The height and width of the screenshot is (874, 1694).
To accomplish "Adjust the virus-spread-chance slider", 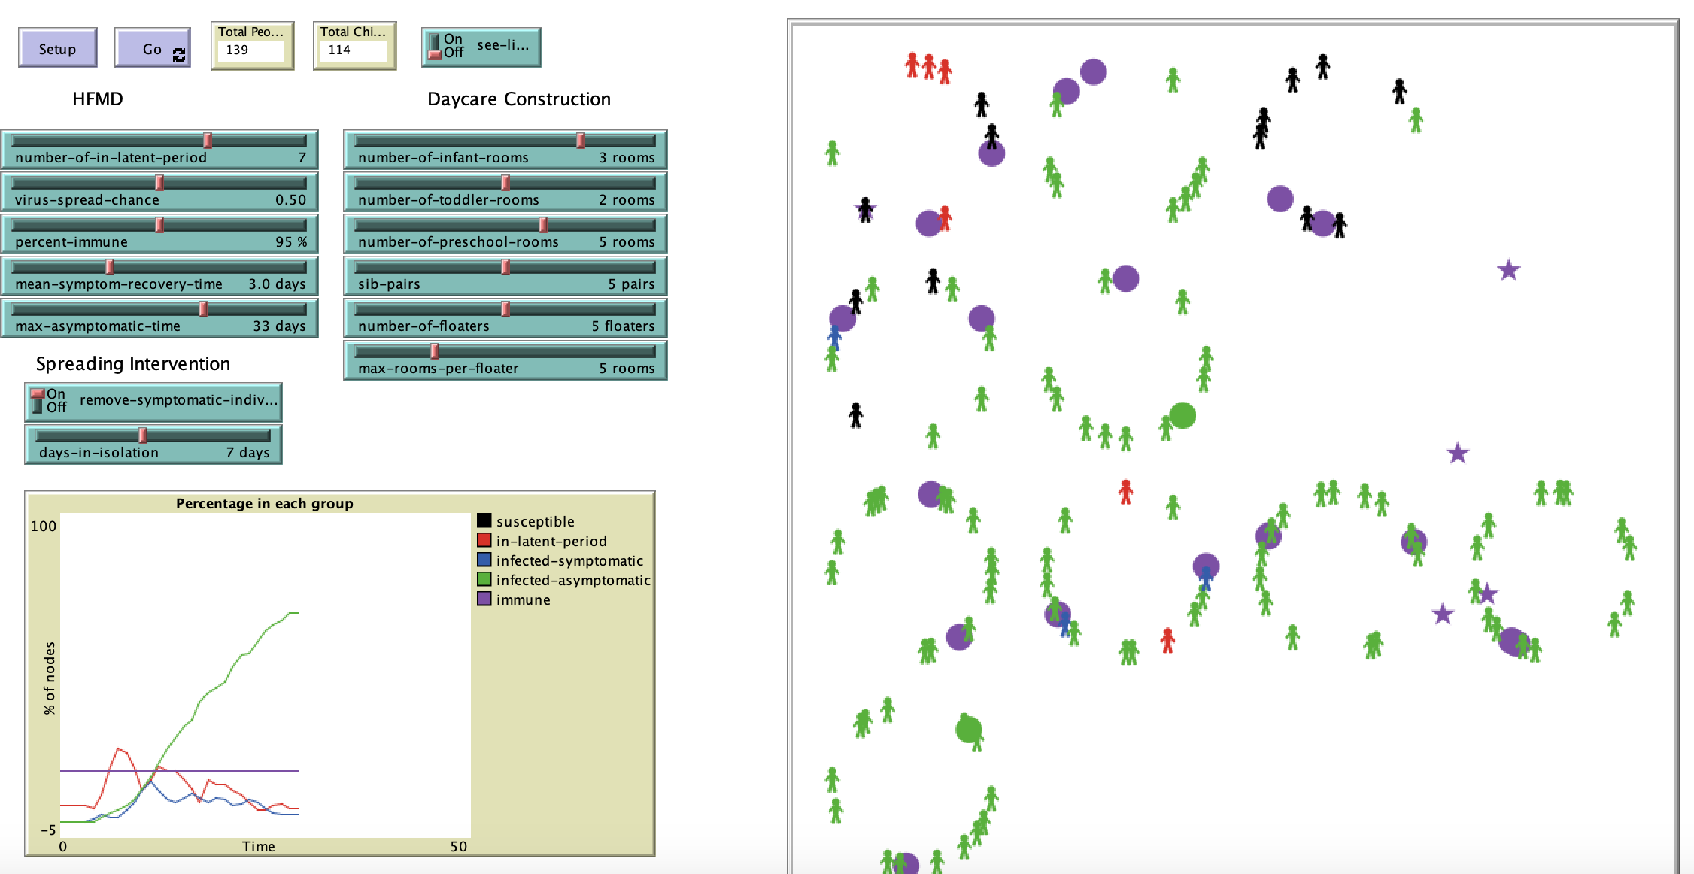I will (x=159, y=182).
